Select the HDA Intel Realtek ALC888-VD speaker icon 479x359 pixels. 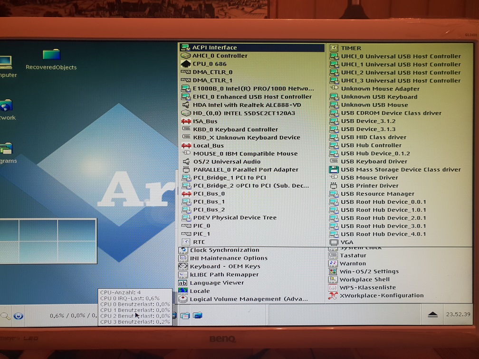186,104
